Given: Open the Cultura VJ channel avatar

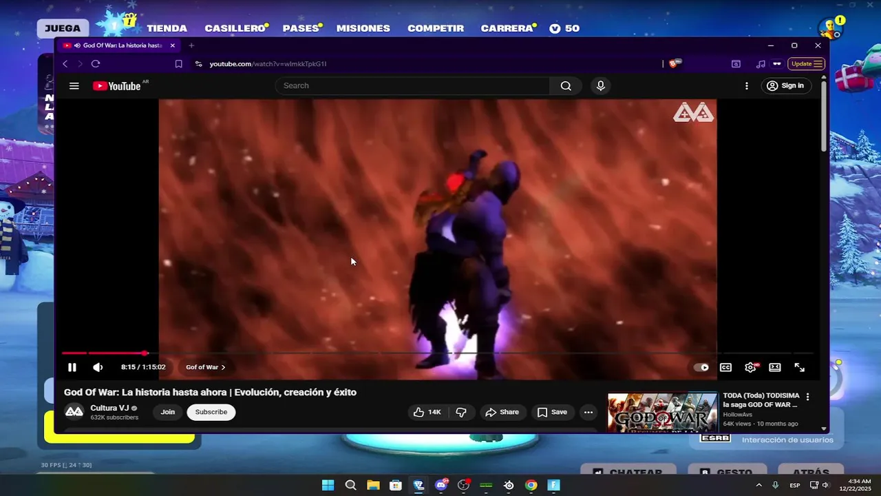Looking at the screenshot, I should pos(74,412).
